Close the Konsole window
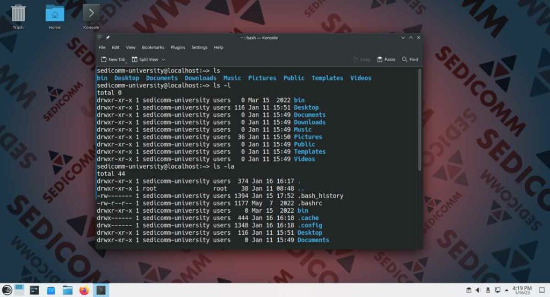Screen dimensions: 550x297 tap(418, 38)
